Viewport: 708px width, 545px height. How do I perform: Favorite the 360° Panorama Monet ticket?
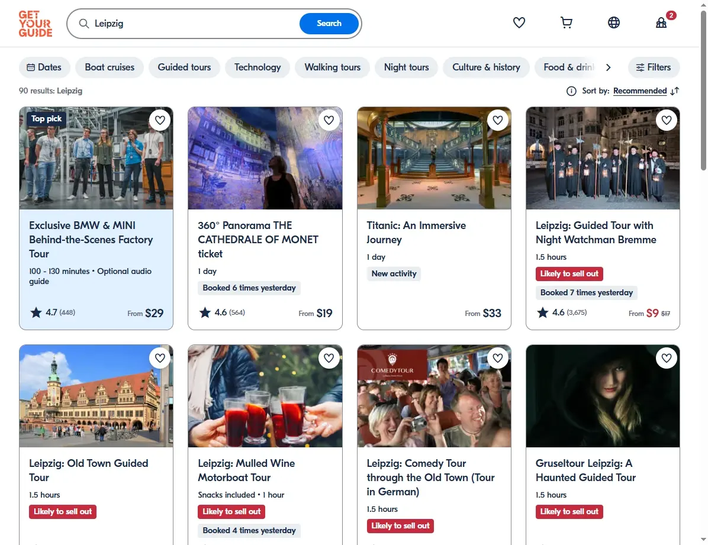coord(329,120)
